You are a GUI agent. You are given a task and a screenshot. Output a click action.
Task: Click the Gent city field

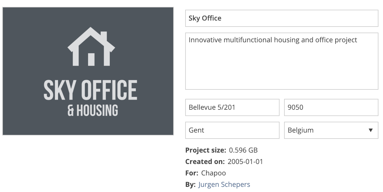232,130
